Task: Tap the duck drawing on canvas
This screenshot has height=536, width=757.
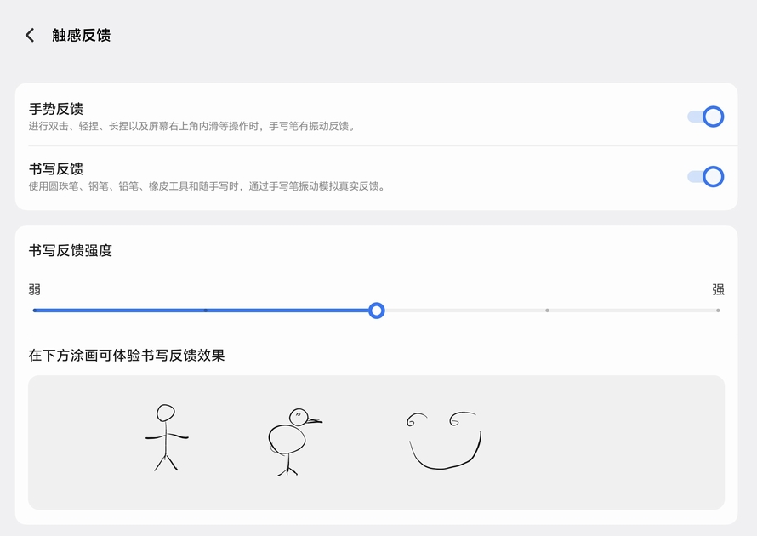Action: [x=294, y=442]
